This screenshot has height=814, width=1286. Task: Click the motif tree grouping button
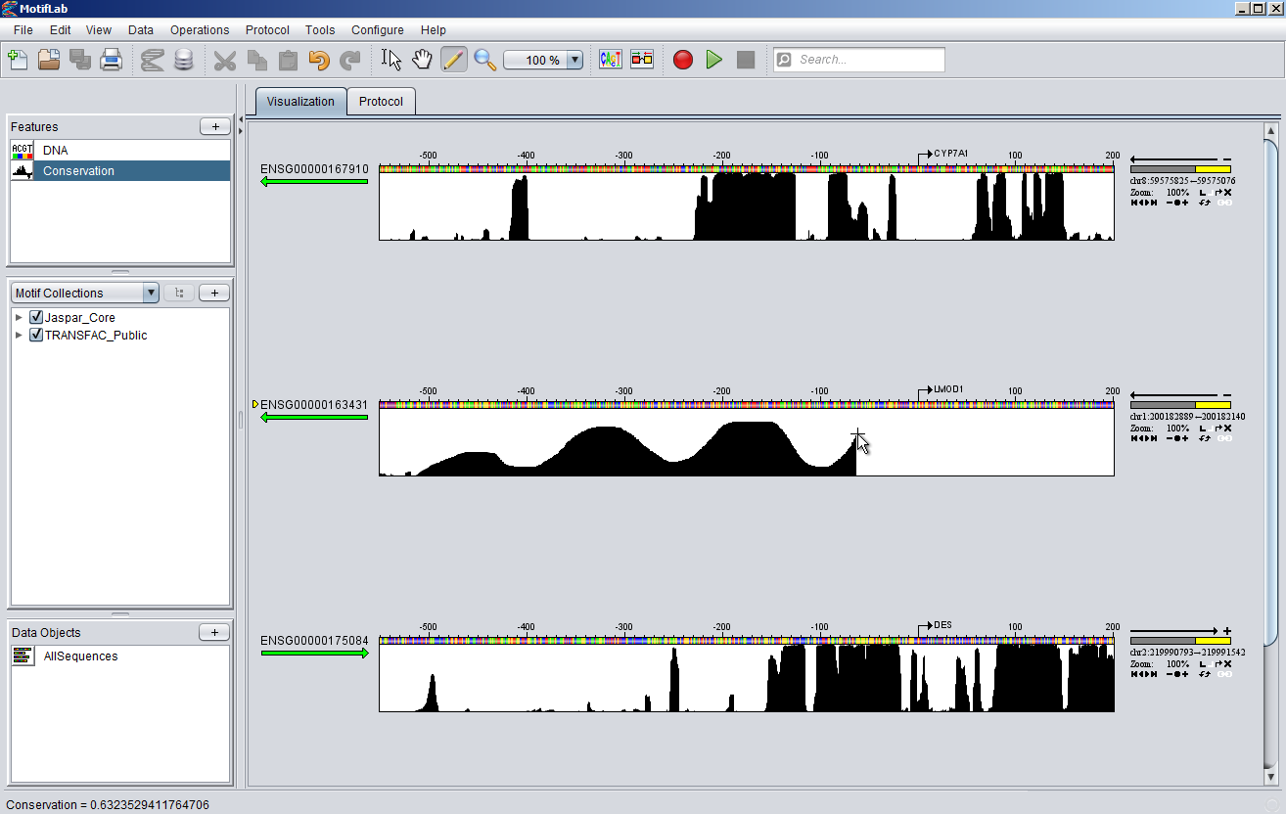click(x=179, y=293)
